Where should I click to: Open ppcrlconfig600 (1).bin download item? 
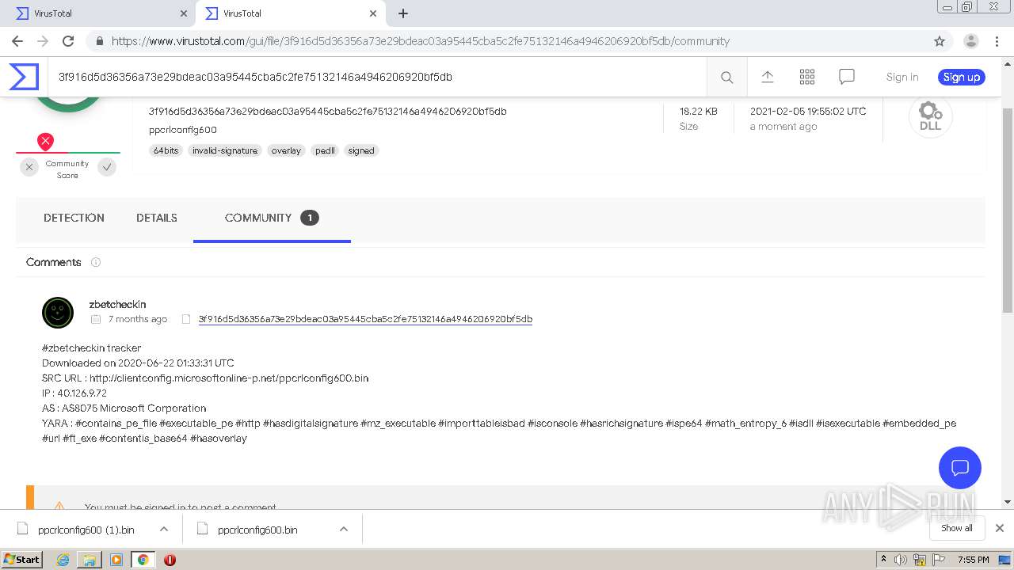[86, 530]
